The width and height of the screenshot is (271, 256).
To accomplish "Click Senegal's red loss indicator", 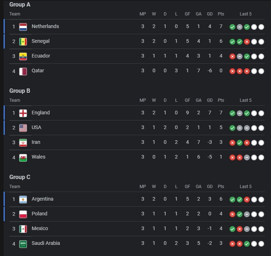I will tap(247, 42).
